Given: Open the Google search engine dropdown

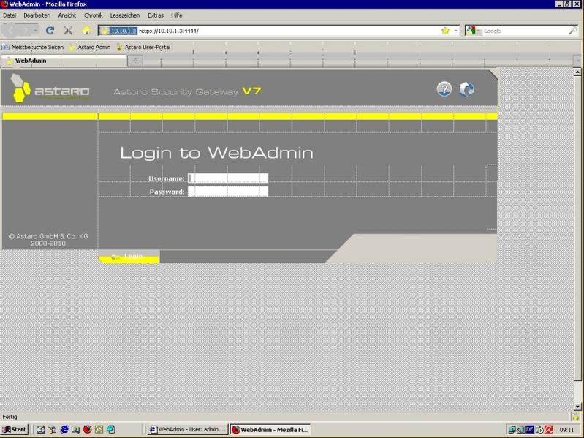Looking at the screenshot, I should [474, 31].
